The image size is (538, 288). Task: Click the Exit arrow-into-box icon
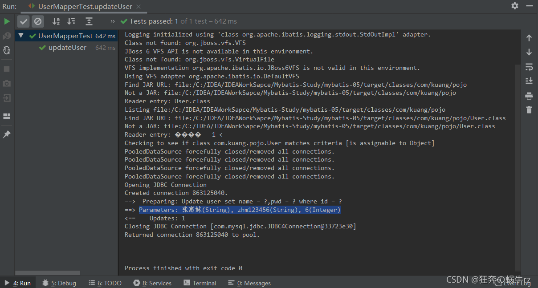pos(7,98)
